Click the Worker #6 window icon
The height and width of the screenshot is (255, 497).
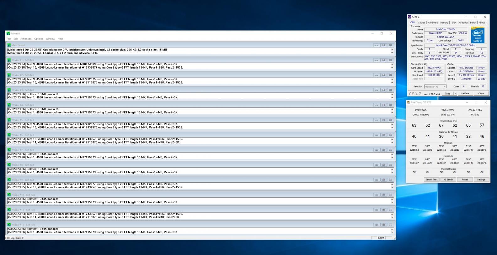(9, 135)
